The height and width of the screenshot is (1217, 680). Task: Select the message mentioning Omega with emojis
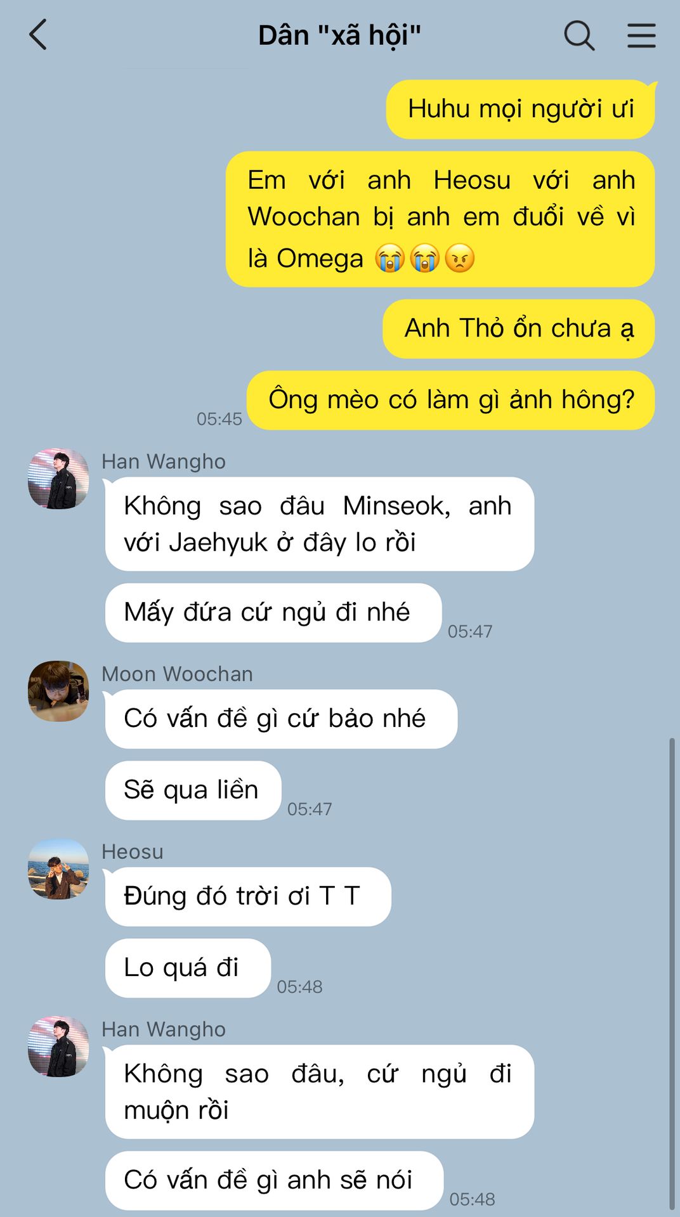[440, 219]
